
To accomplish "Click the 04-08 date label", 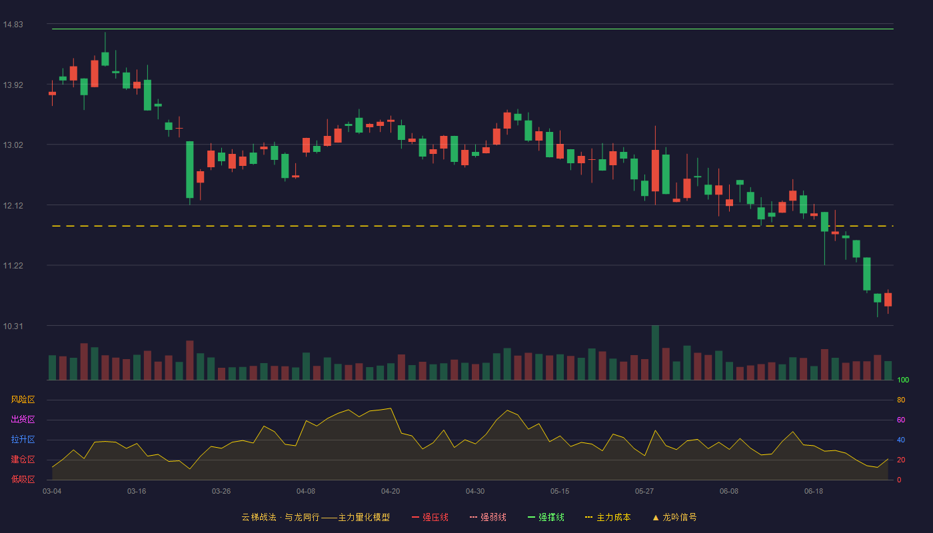I will (x=306, y=491).
